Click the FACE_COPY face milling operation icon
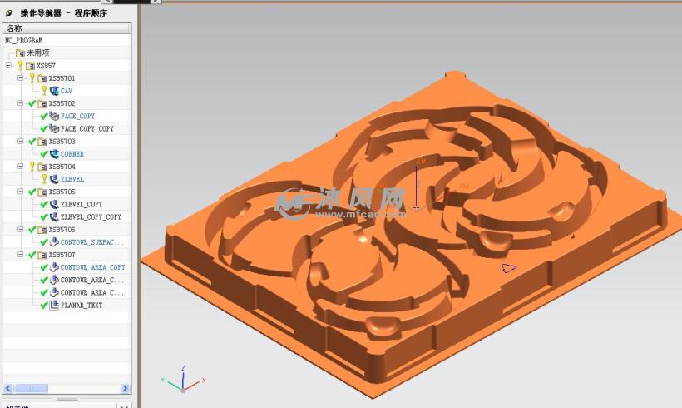The image size is (682, 408). (x=54, y=116)
